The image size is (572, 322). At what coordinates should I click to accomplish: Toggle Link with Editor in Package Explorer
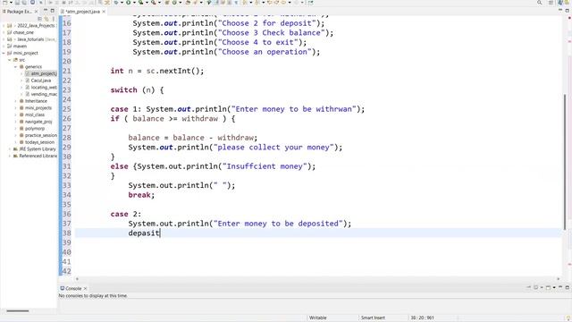[46, 18]
